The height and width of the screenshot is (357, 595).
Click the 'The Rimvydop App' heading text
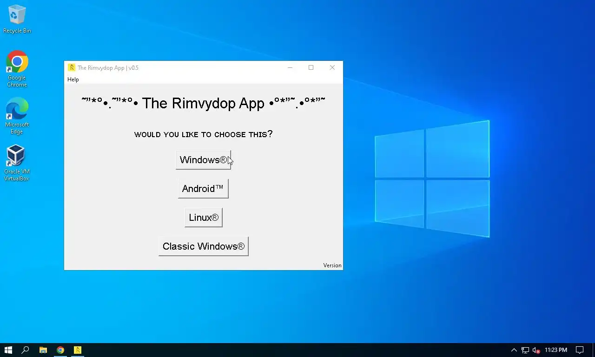click(203, 103)
